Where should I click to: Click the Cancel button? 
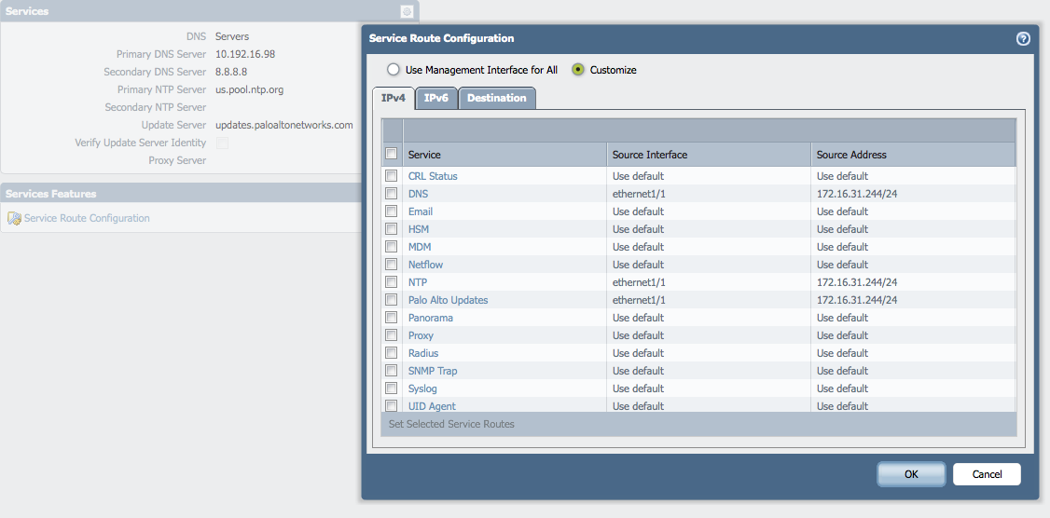tap(987, 474)
